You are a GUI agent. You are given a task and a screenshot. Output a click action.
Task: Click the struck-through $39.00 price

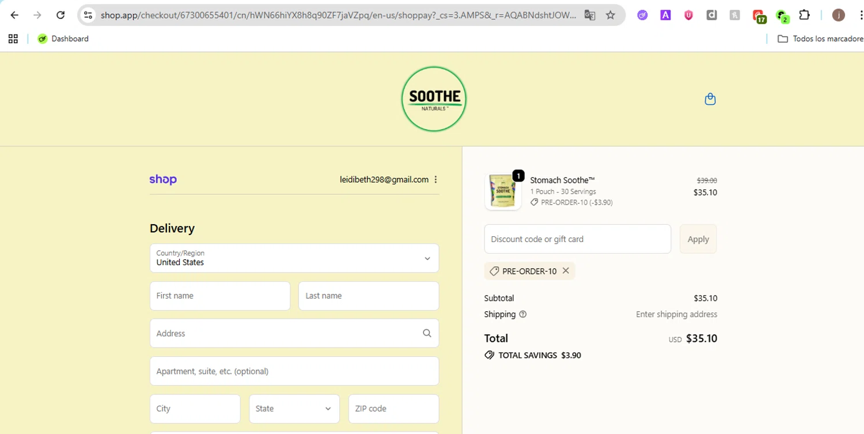[707, 180]
